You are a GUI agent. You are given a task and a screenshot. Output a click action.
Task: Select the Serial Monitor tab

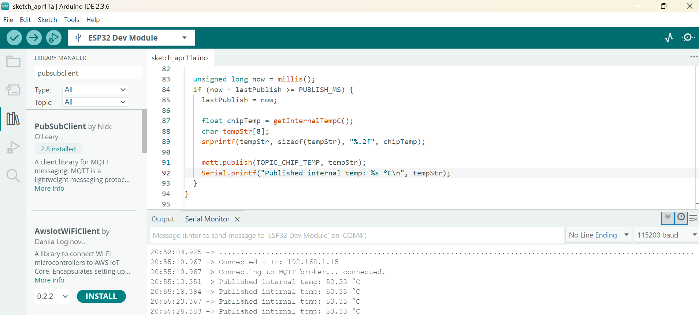coord(207,219)
